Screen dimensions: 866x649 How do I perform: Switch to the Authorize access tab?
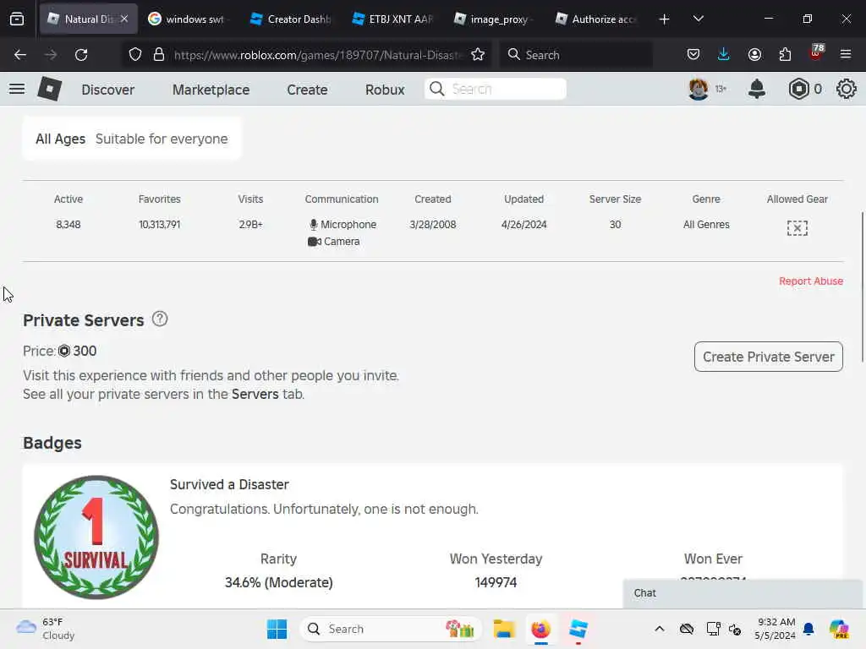tap(595, 19)
